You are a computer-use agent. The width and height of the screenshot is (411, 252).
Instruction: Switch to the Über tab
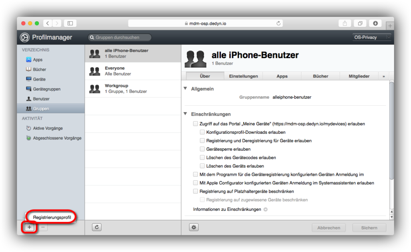tap(205, 76)
